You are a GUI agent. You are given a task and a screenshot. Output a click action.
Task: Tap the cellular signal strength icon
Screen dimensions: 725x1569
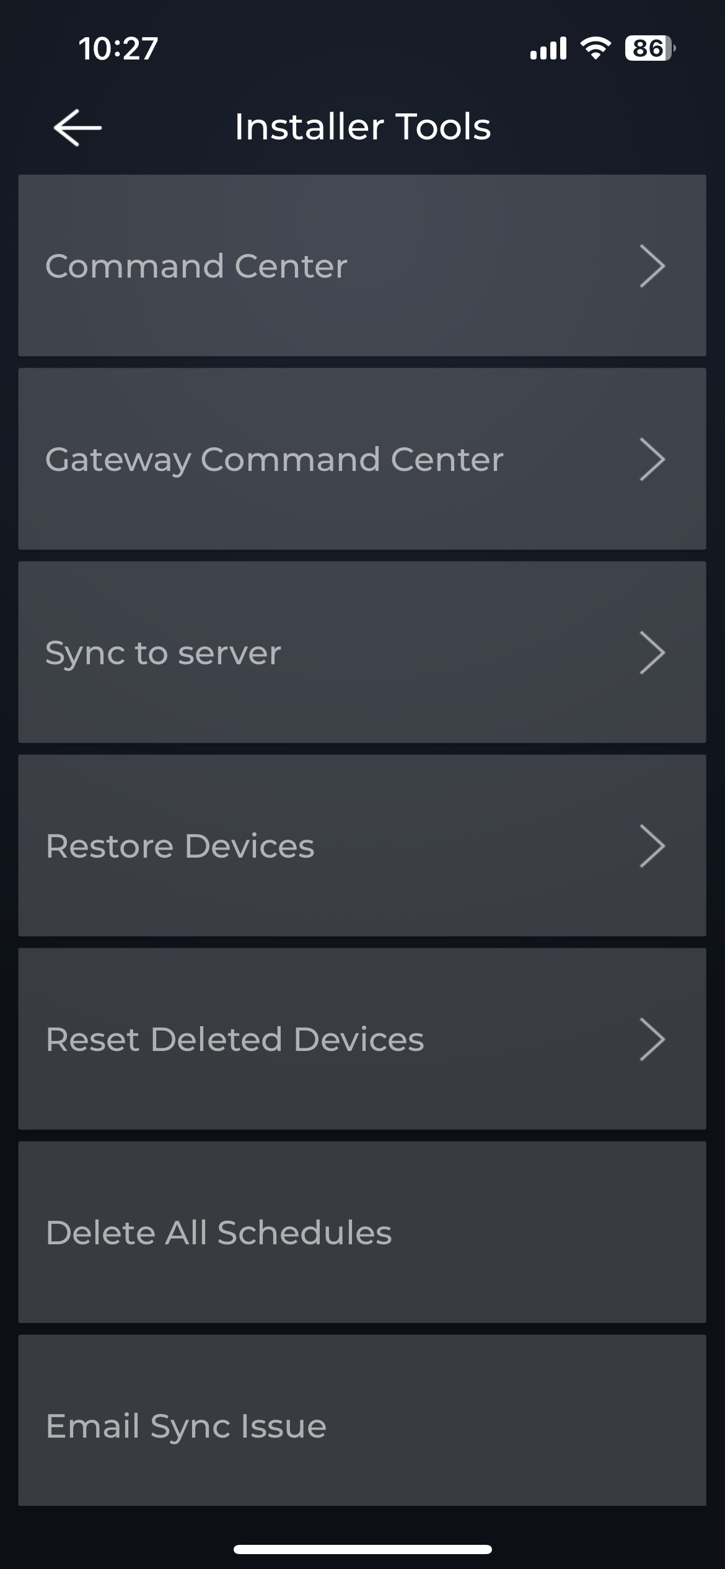[x=548, y=48]
